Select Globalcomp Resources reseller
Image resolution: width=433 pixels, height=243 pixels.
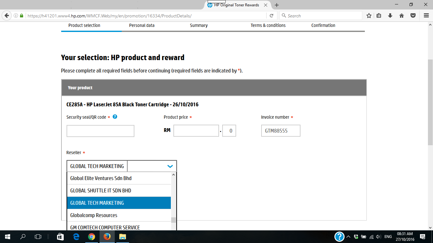pyautogui.click(x=119, y=215)
